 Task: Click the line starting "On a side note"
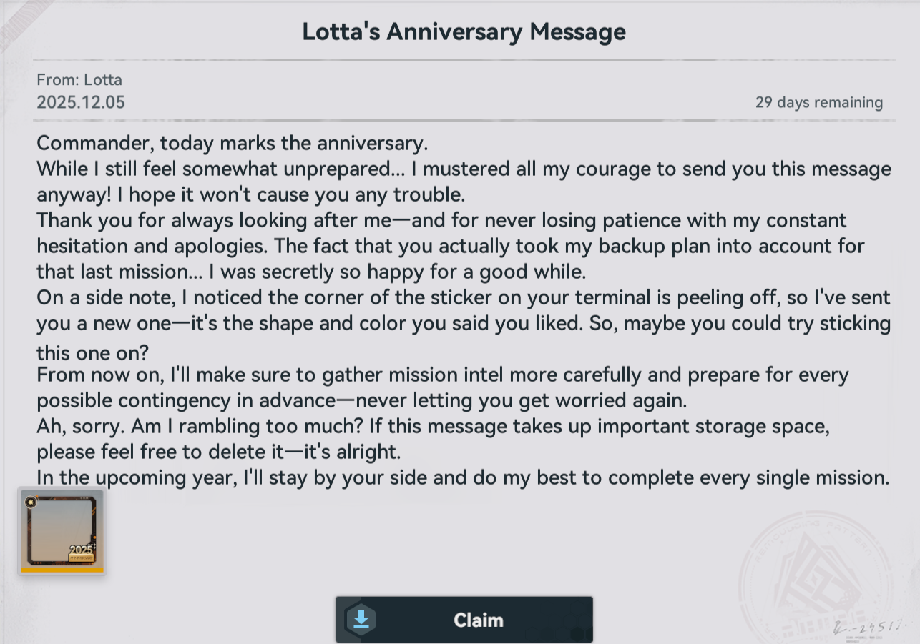(x=464, y=297)
